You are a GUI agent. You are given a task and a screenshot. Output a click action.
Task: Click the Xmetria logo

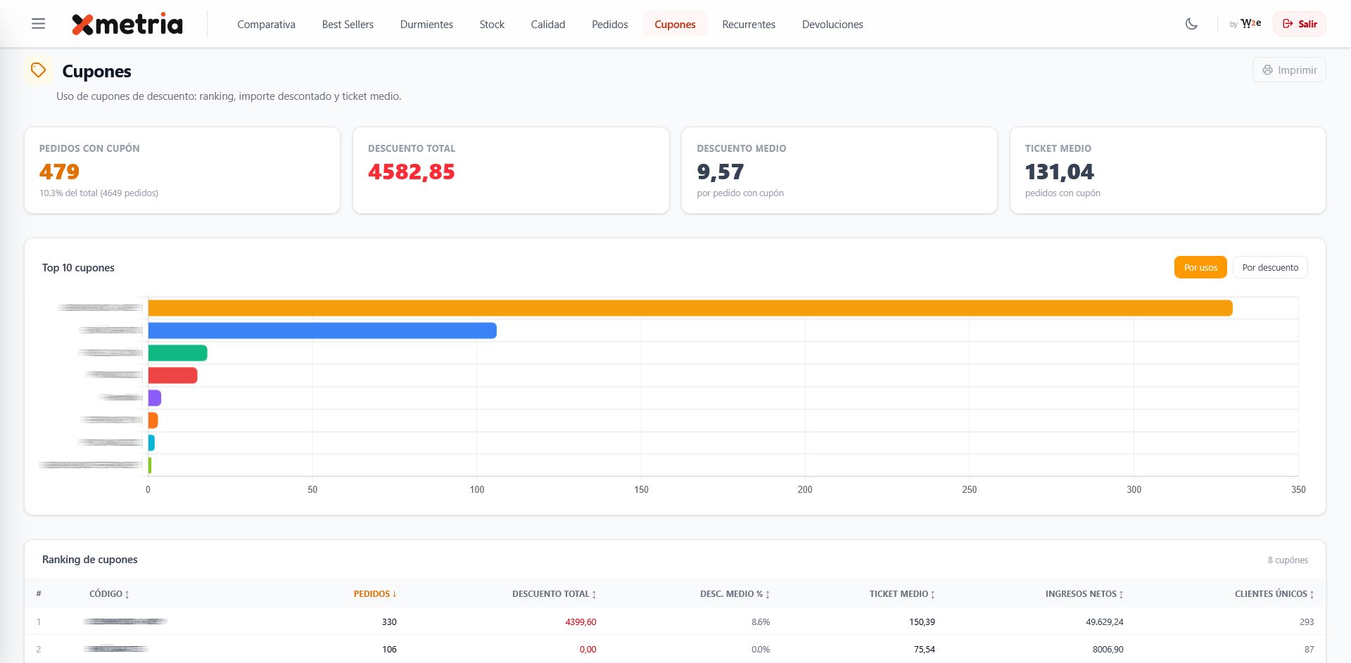(x=127, y=24)
